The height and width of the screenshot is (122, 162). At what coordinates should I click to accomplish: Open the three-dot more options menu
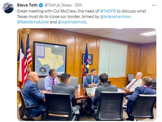tap(154, 5)
